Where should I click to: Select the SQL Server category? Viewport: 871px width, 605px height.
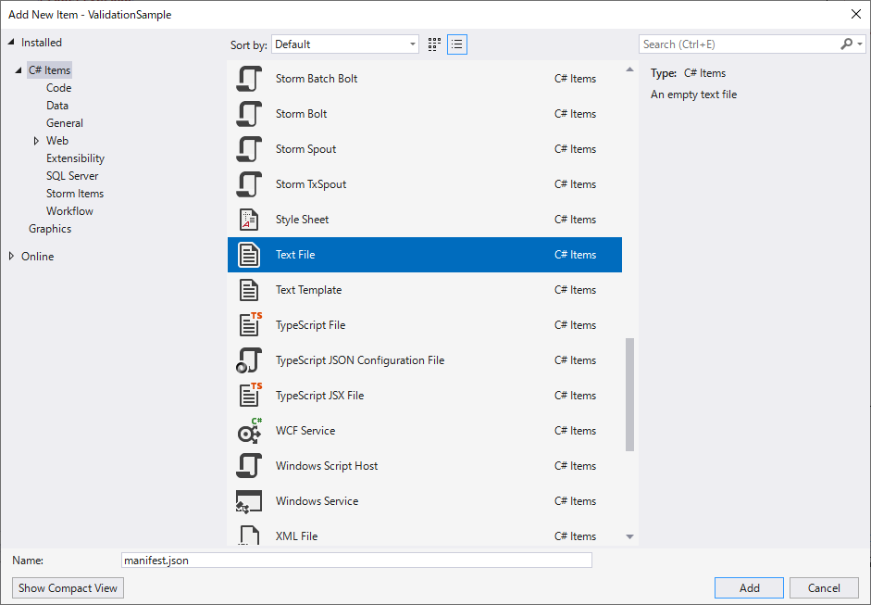(x=72, y=176)
